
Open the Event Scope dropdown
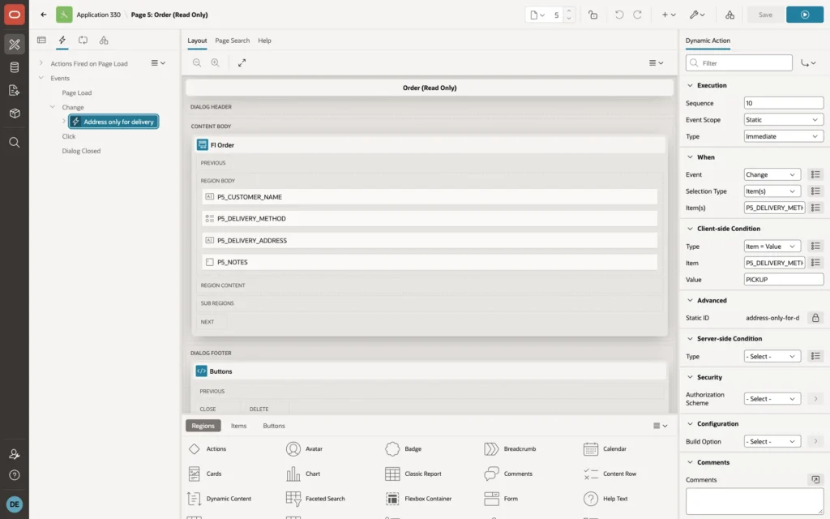(784, 120)
